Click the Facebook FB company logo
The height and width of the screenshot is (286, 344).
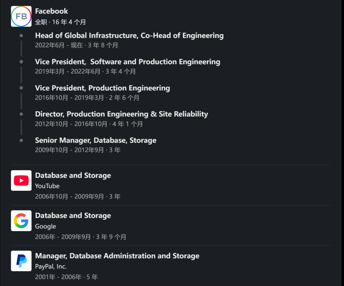point(21,16)
